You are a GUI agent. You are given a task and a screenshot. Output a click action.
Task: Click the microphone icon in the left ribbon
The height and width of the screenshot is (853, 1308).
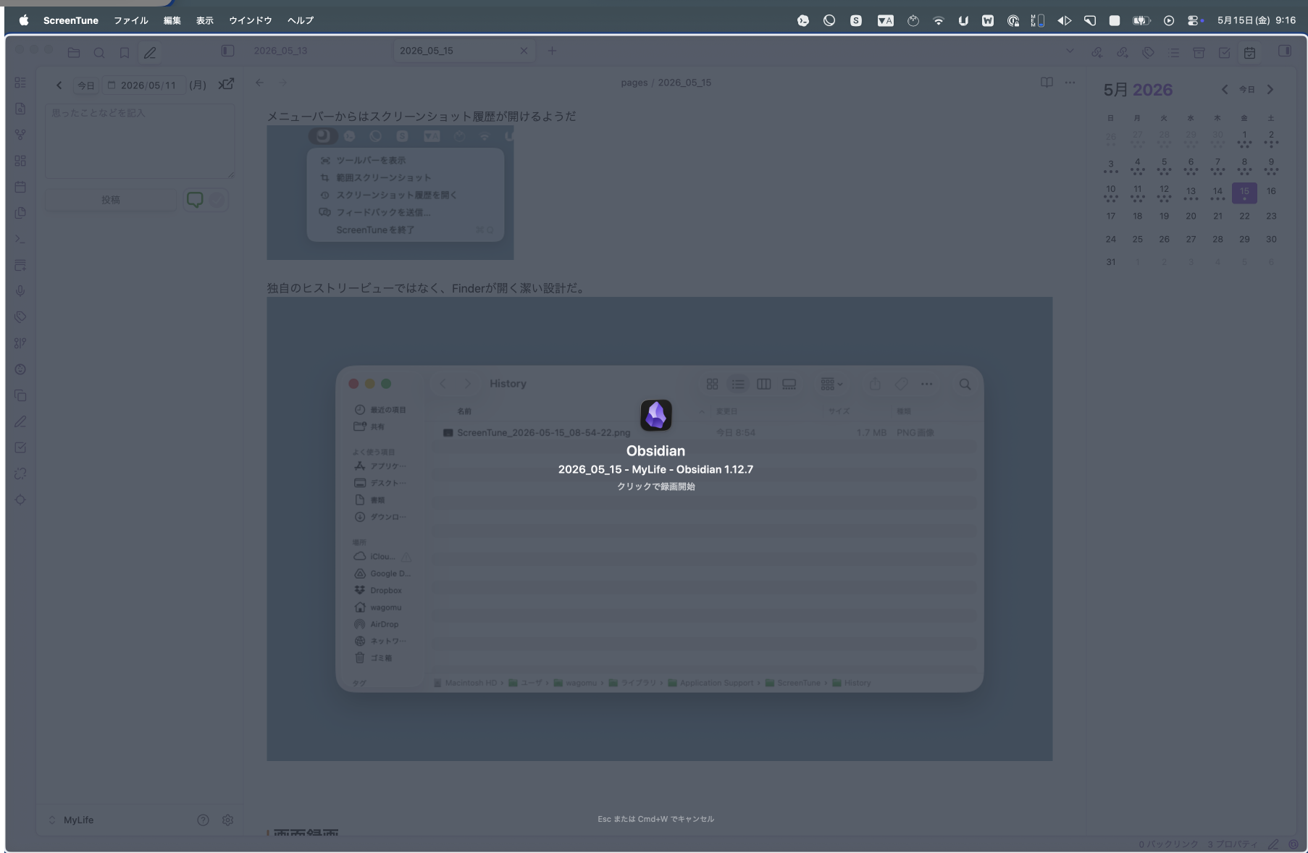pos(20,291)
